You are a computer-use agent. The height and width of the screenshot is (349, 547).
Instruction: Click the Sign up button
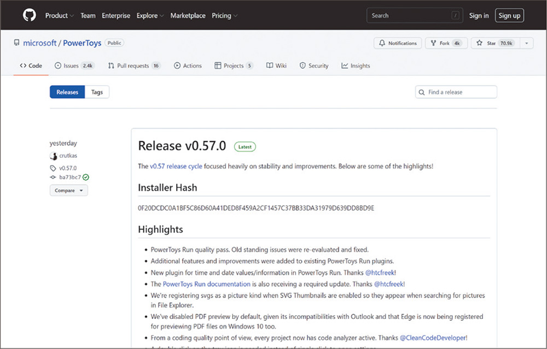(509, 16)
